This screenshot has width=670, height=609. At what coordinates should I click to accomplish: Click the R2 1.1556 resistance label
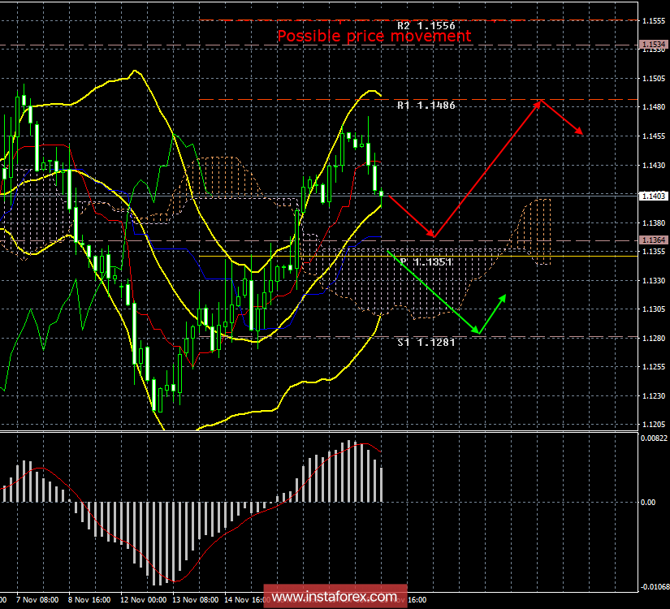tap(426, 26)
